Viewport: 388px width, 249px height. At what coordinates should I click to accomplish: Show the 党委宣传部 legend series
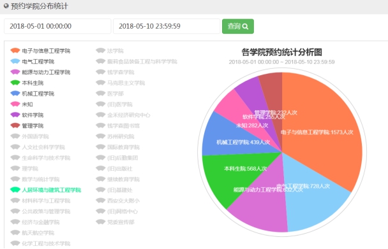click(x=115, y=222)
